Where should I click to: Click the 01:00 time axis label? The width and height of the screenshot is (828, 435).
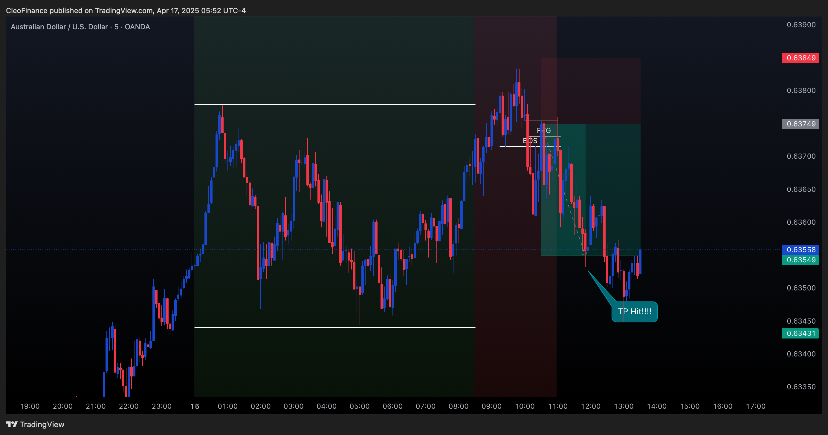(x=227, y=406)
